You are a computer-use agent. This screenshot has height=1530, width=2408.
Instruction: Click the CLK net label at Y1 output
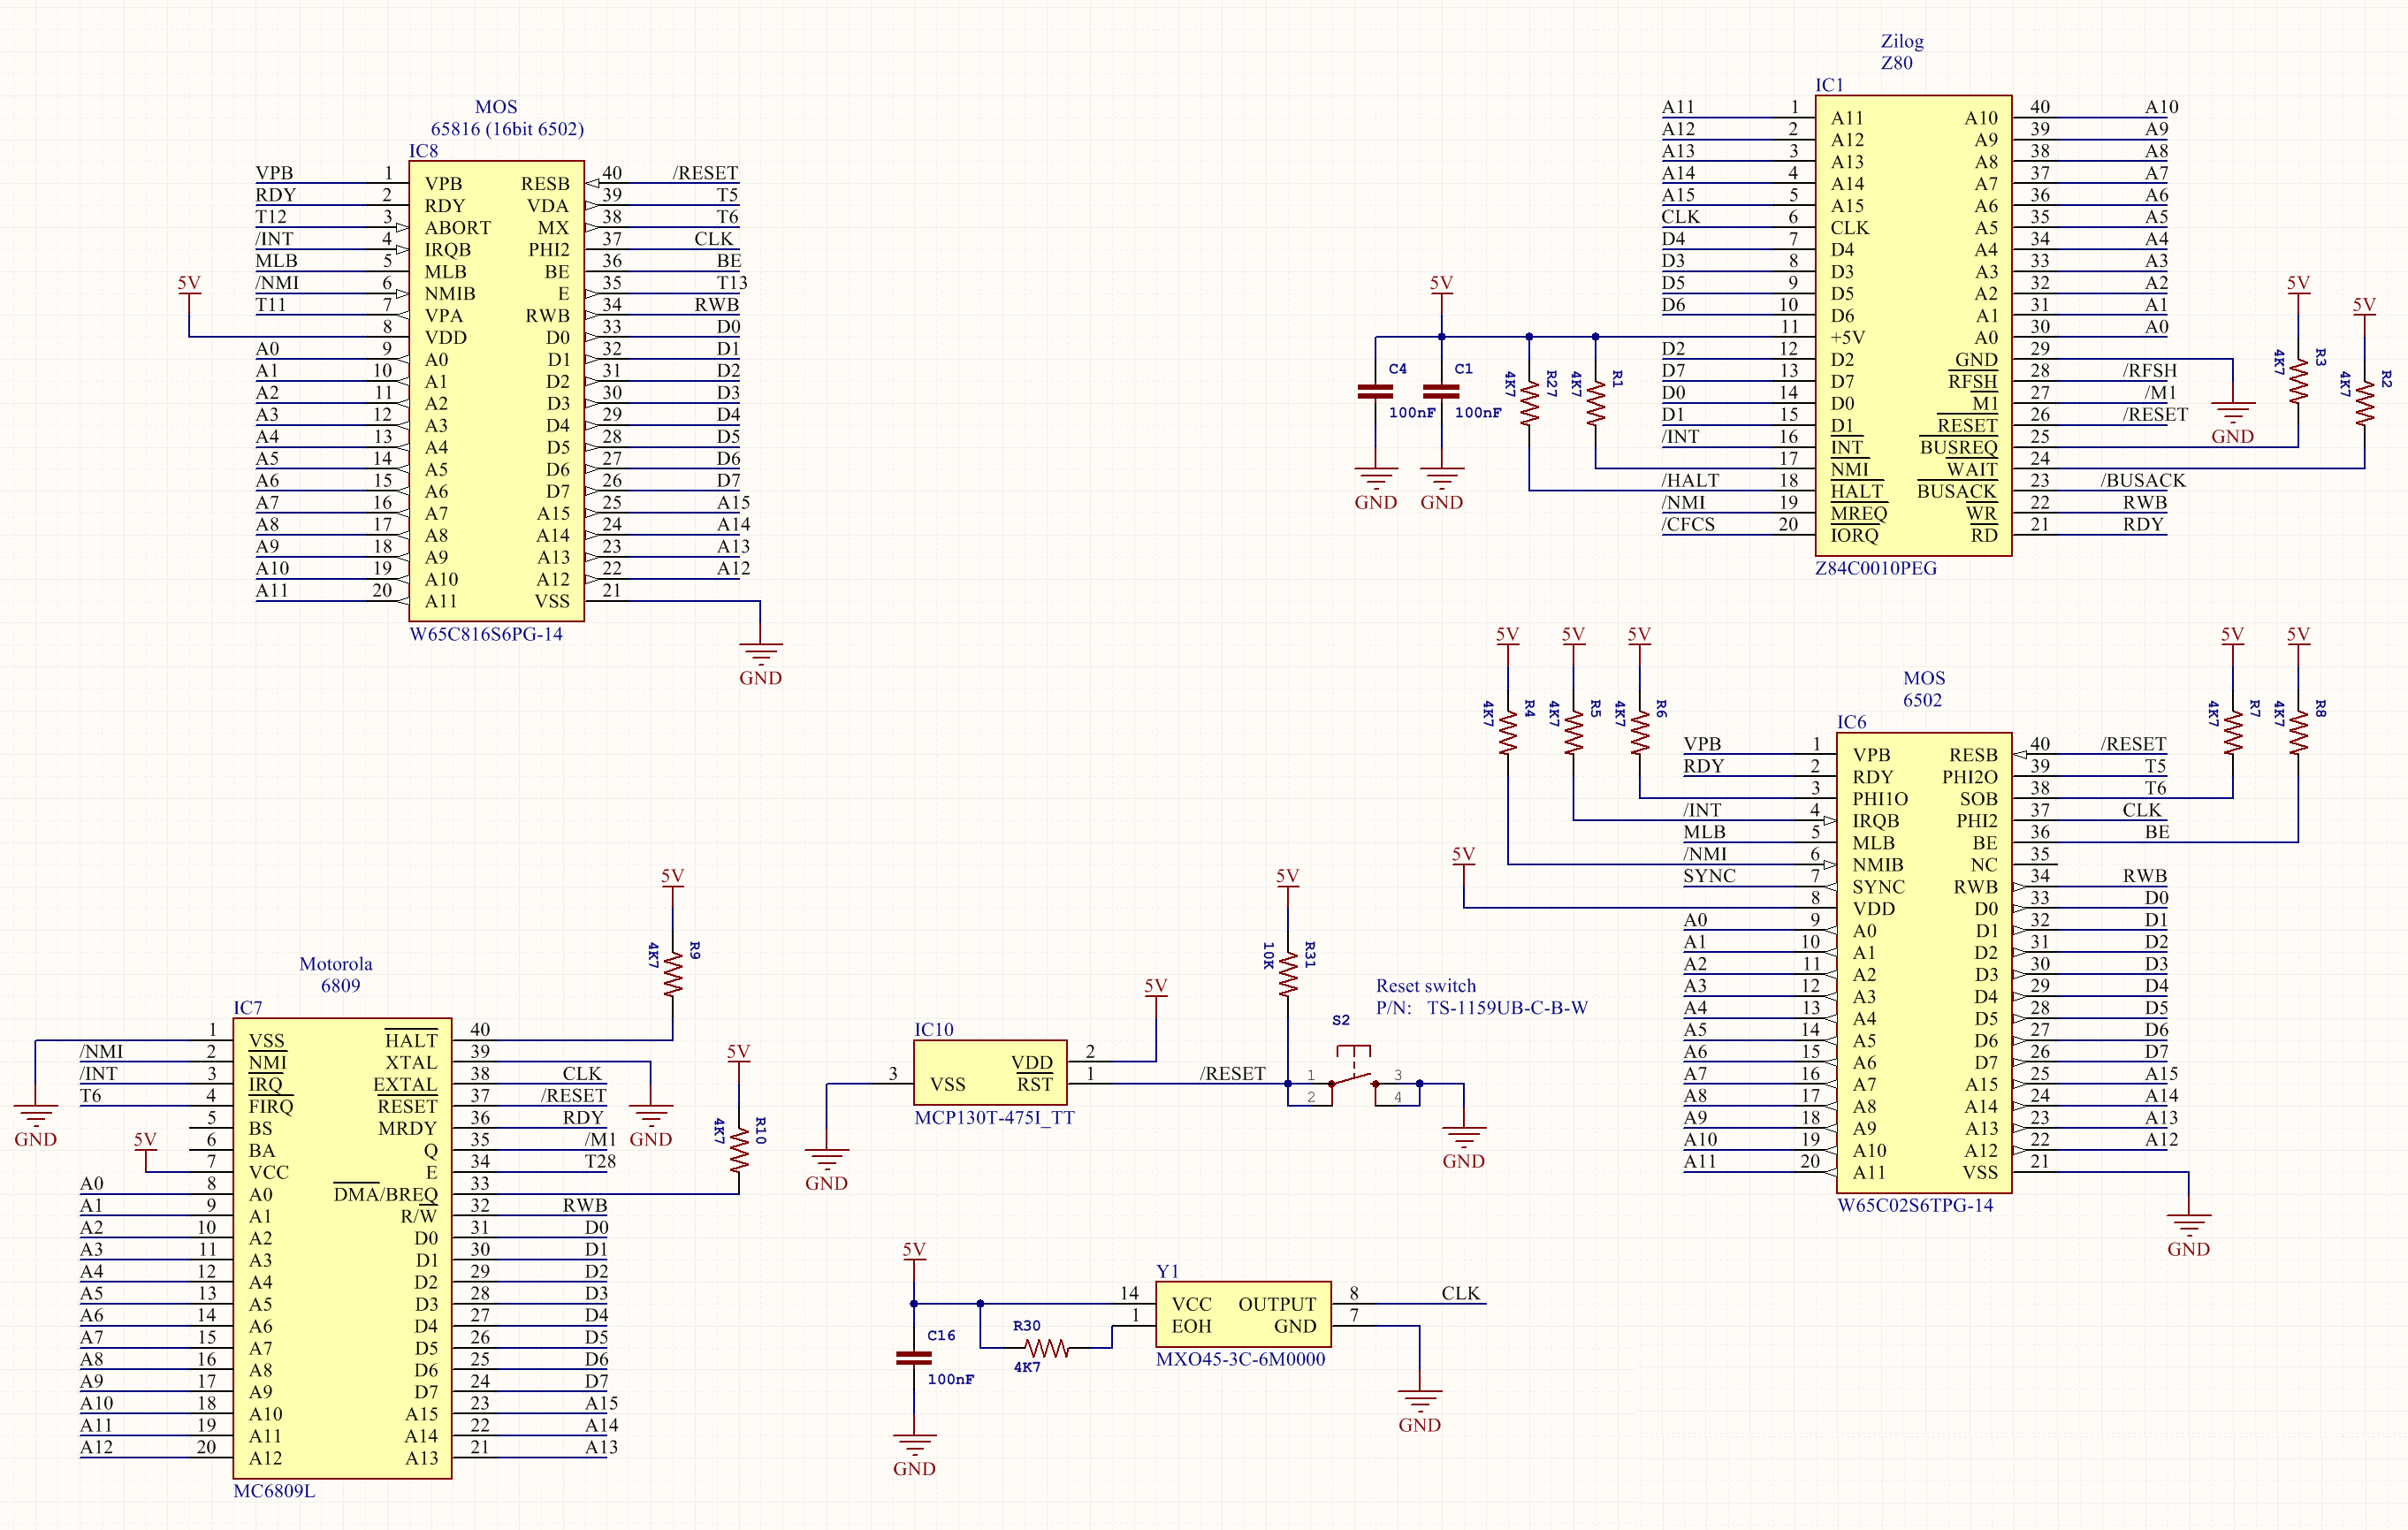click(x=1460, y=1292)
